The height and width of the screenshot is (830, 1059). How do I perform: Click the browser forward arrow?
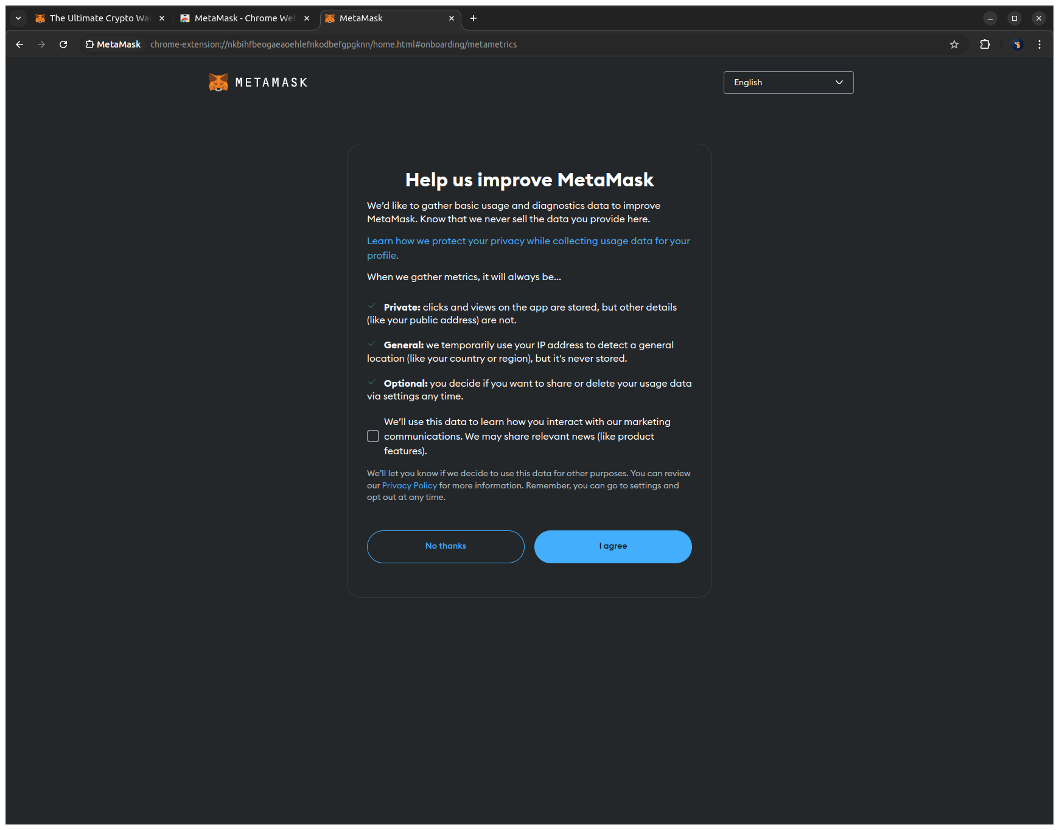click(41, 44)
